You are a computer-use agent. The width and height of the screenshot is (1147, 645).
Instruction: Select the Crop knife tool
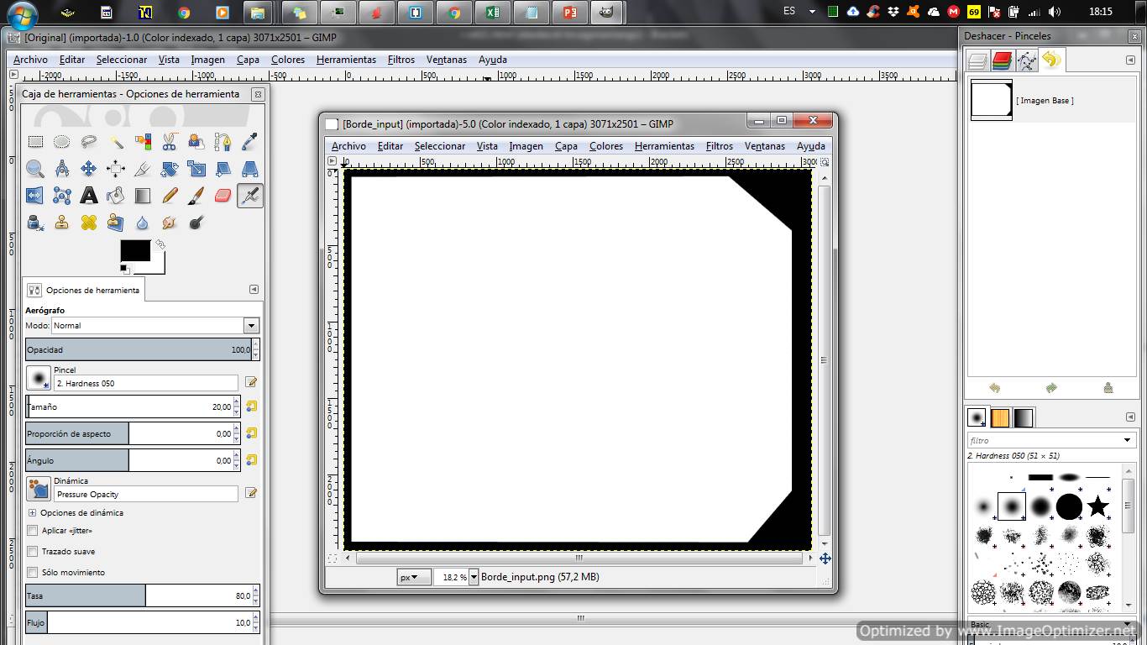(143, 169)
